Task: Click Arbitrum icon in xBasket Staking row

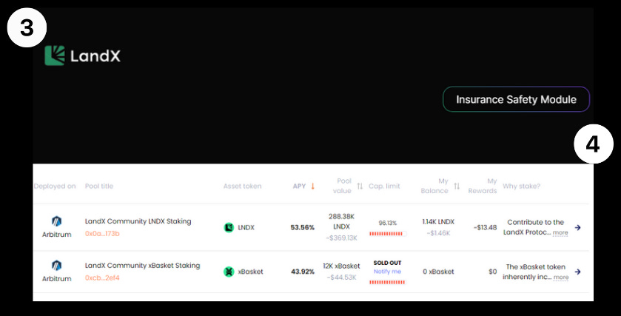Action: click(x=57, y=266)
